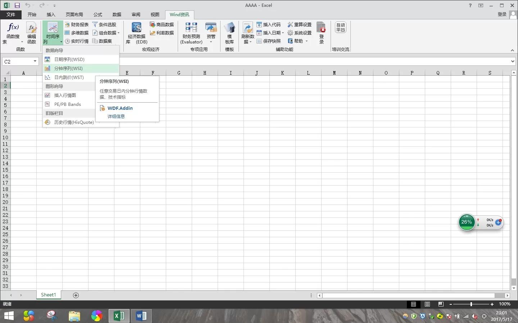Open 财务报表 financial statements
Image resolution: width=518 pixels, height=323 pixels.
click(x=77, y=24)
